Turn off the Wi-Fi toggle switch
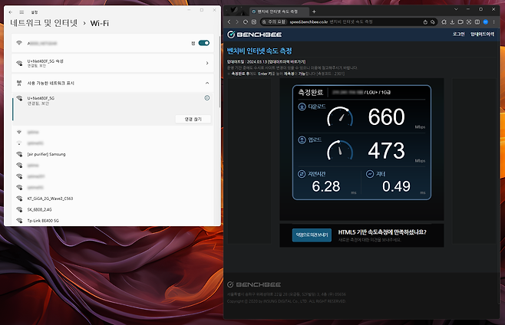The width and height of the screenshot is (505, 325). pyautogui.click(x=203, y=43)
